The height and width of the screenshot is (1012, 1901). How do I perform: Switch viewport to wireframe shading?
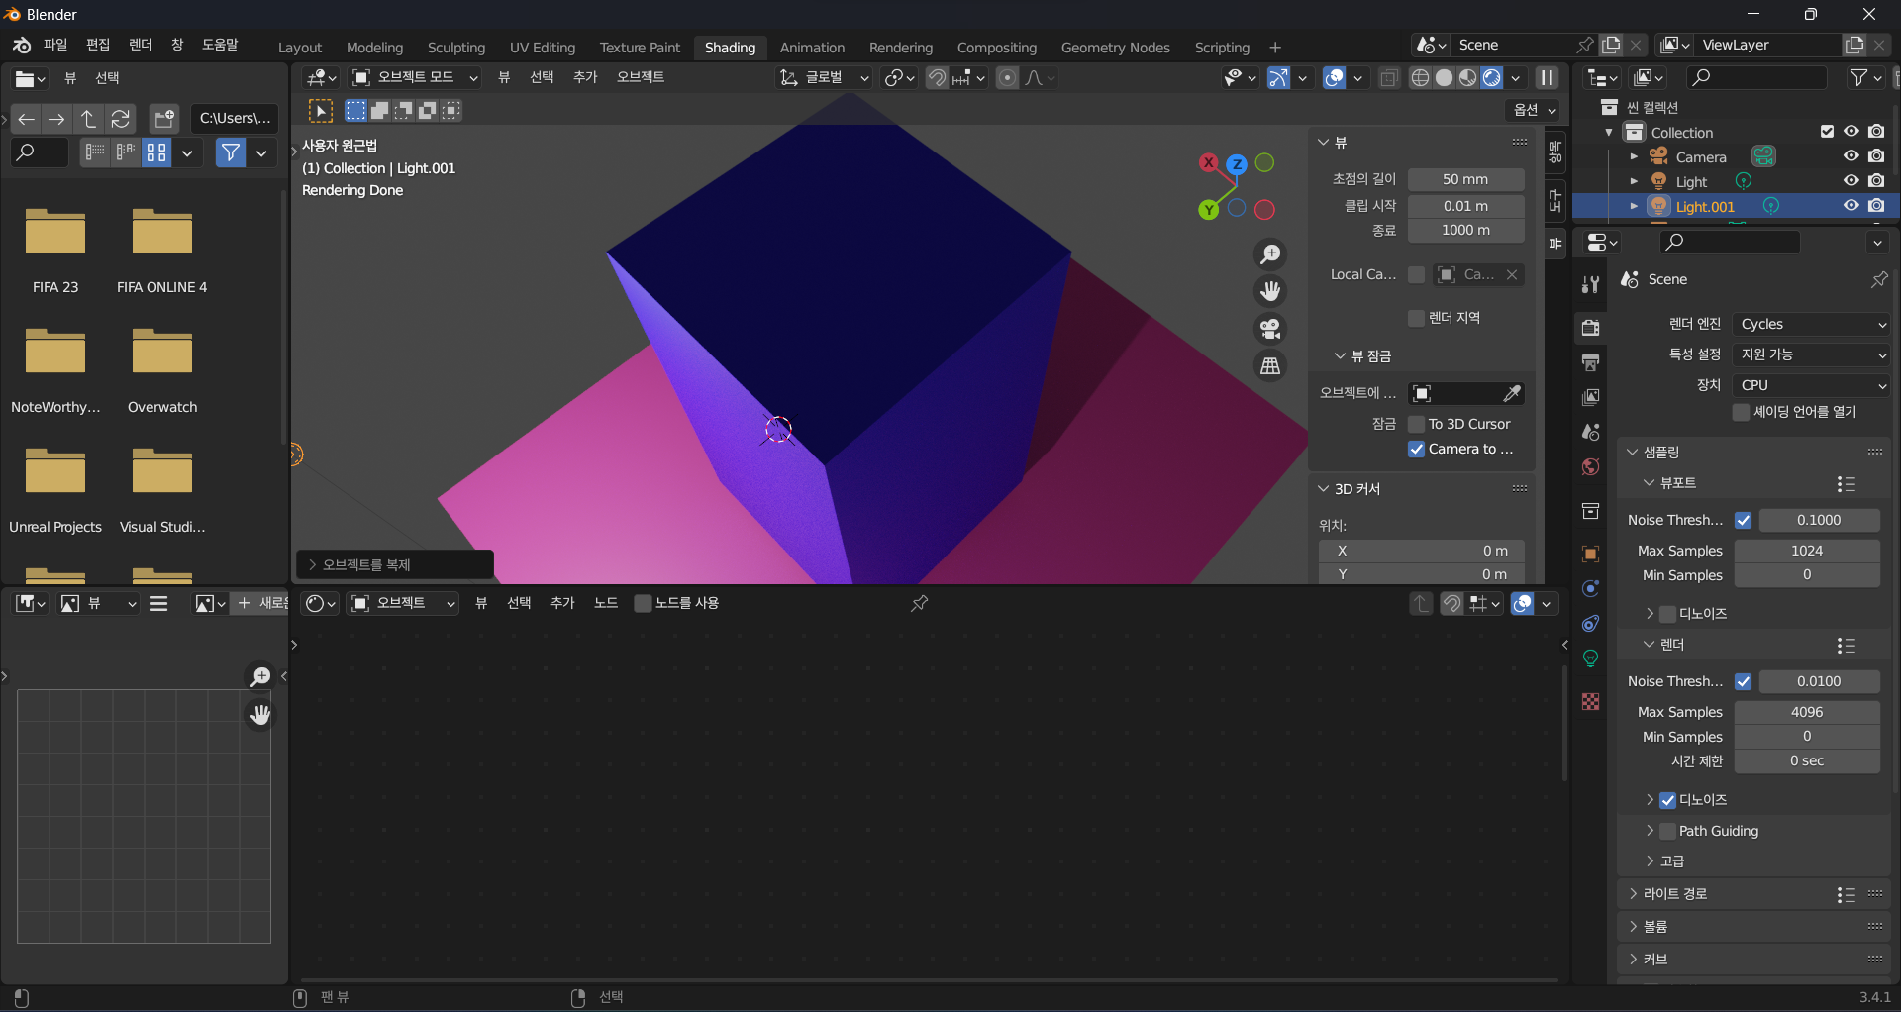click(1420, 77)
